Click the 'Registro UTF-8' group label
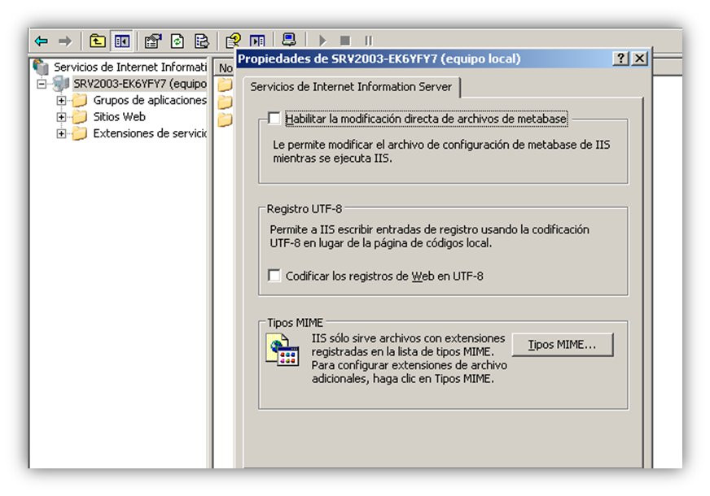The width and height of the screenshot is (710, 496). point(305,209)
